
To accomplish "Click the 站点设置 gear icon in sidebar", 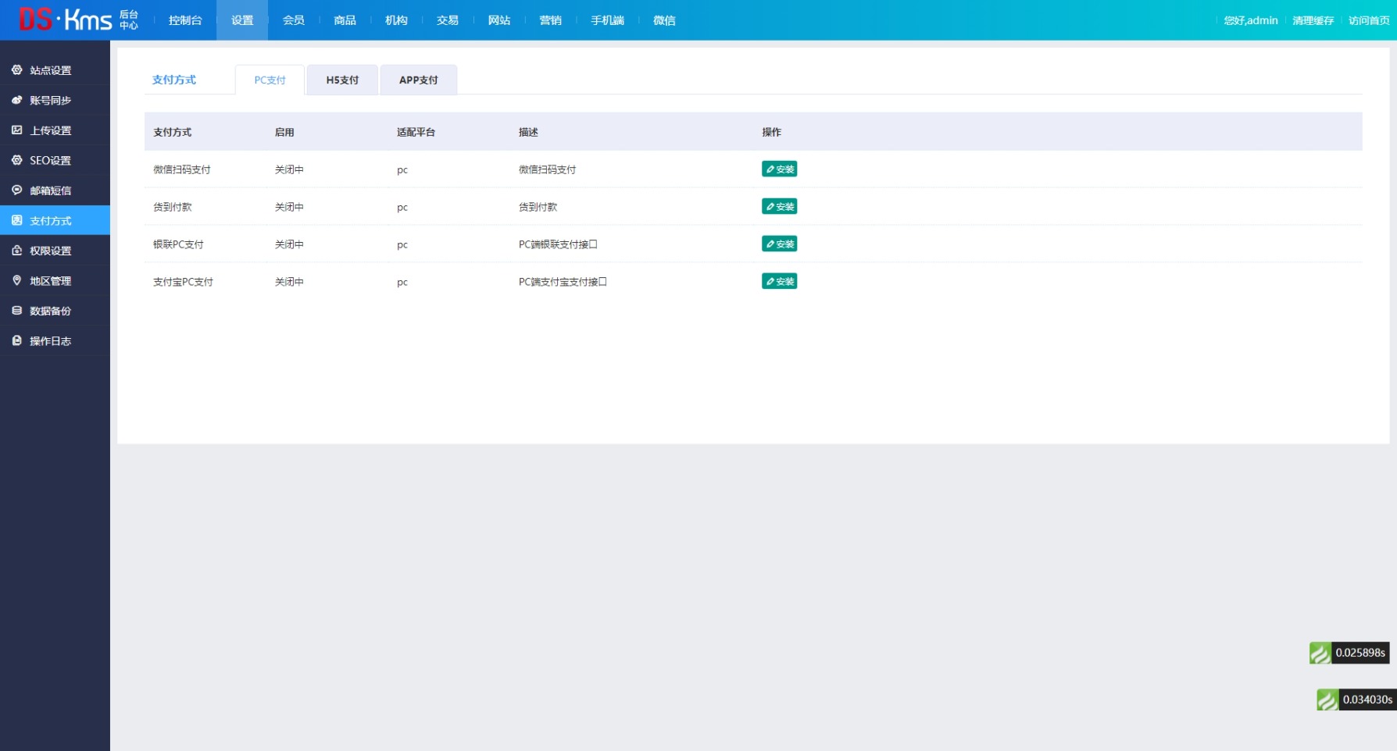I will click(x=16, y=70).
